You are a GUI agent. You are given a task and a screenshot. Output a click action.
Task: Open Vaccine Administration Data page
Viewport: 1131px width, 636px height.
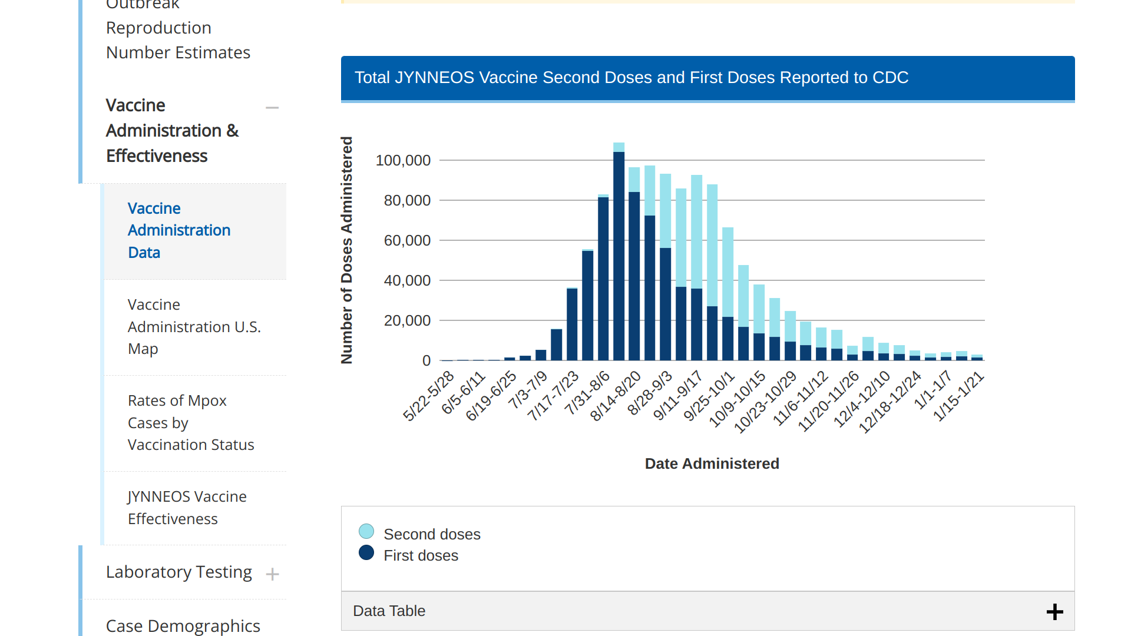tap(178, 230)
